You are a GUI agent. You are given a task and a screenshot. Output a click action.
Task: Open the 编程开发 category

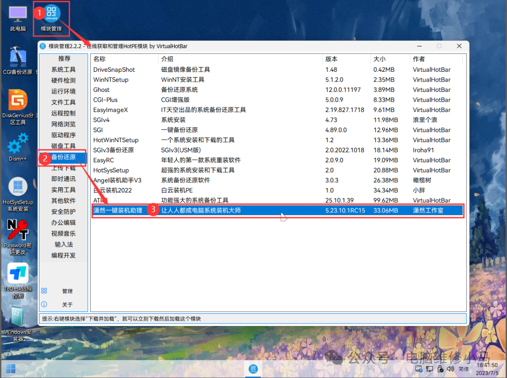(x=64, y=256)
